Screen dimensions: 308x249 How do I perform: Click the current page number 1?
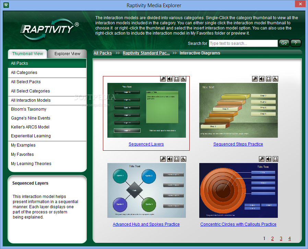[264, 238]
